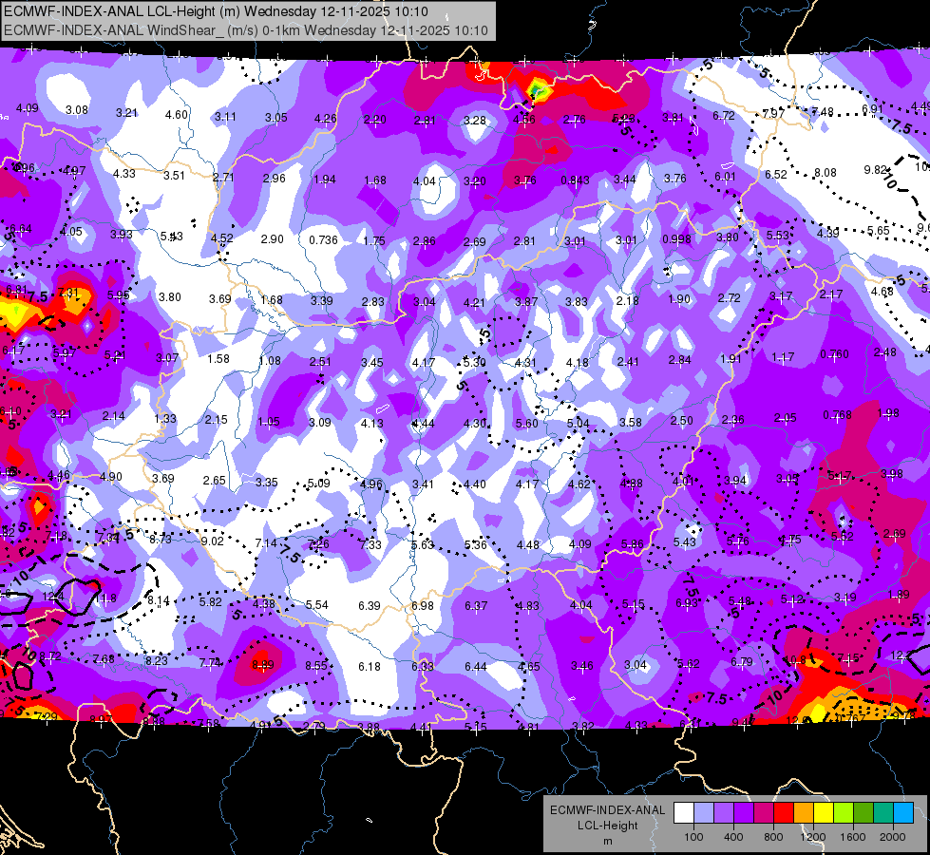Click the lime green legend swatch
Screen dimensions: 930x855
click(x=844, y=813)
